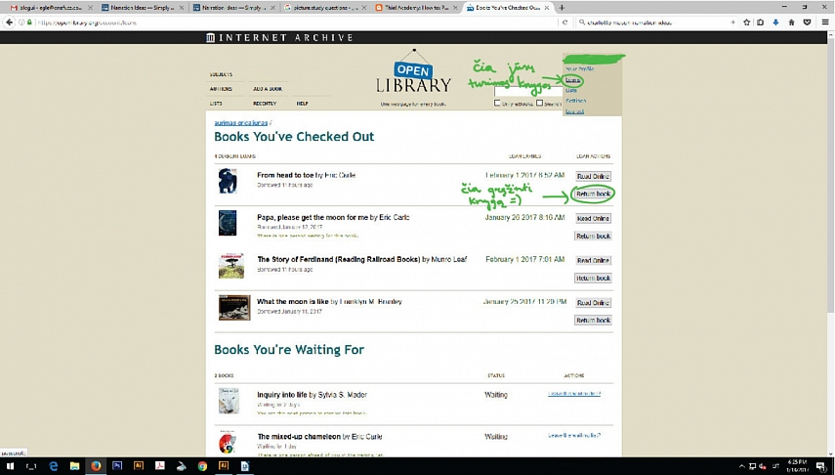The width and height of the screenshot is (835, 475).
Task: Click the volume icon in system tray
Action: [763, 466]
